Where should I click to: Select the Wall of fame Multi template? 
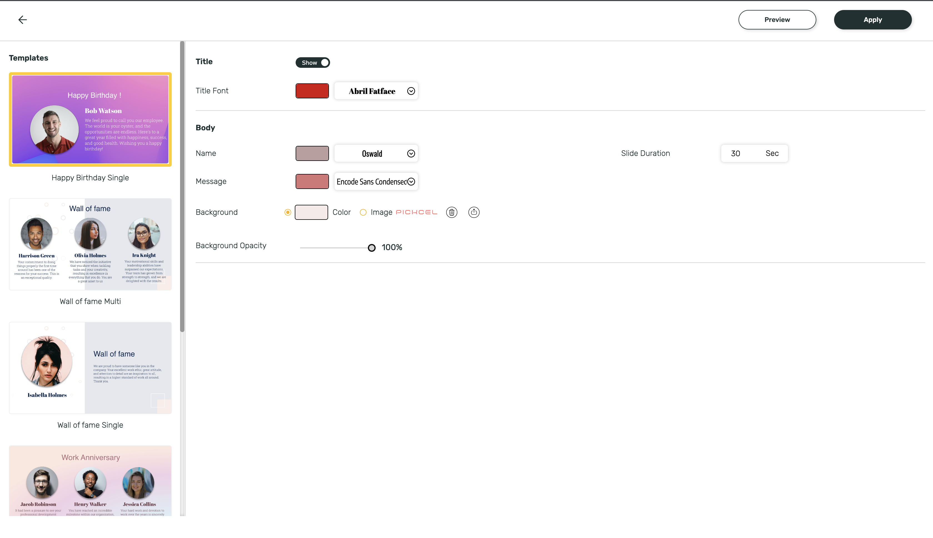coord(90,244)
